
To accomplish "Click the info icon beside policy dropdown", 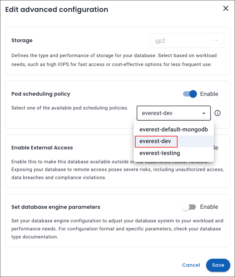I will click(x=217, y=113).
